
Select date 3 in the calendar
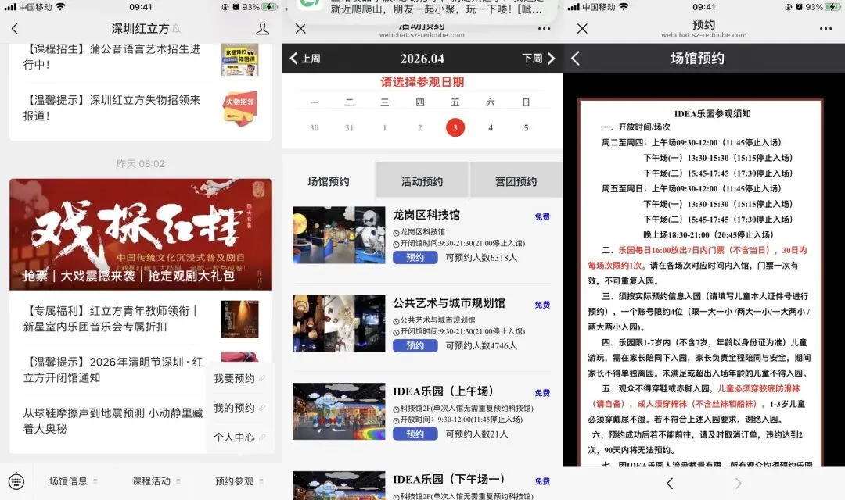click(x=455, y=127)
